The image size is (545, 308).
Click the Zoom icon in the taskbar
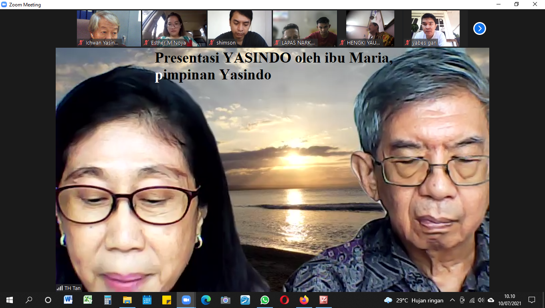point(186,300)
